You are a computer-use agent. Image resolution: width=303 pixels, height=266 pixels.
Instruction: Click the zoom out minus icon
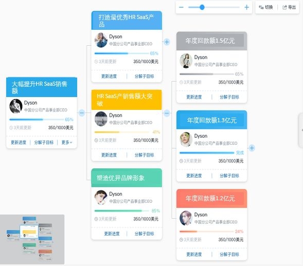click(x=181, y=7)
